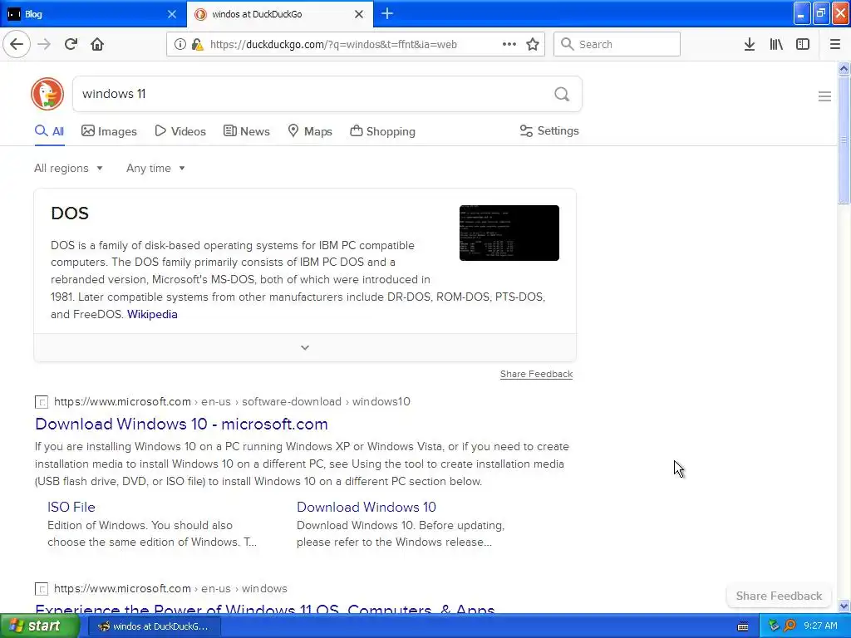Click the DOS screenshot thumbnail

[x=509, y=233]
